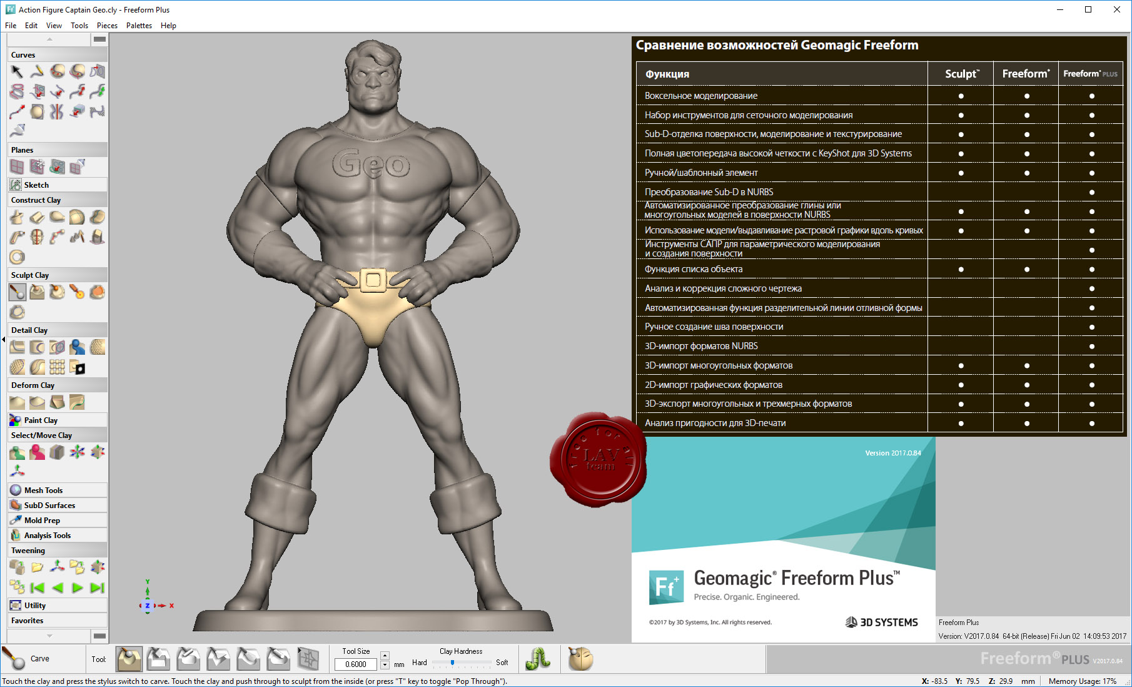This screenshot has height=687, width=1132.
Task: Choose the first plane tool under Planes
Action: coord(17,167)
